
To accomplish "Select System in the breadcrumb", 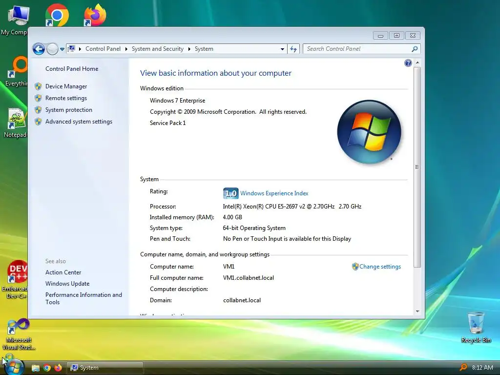I will (204, 49).
